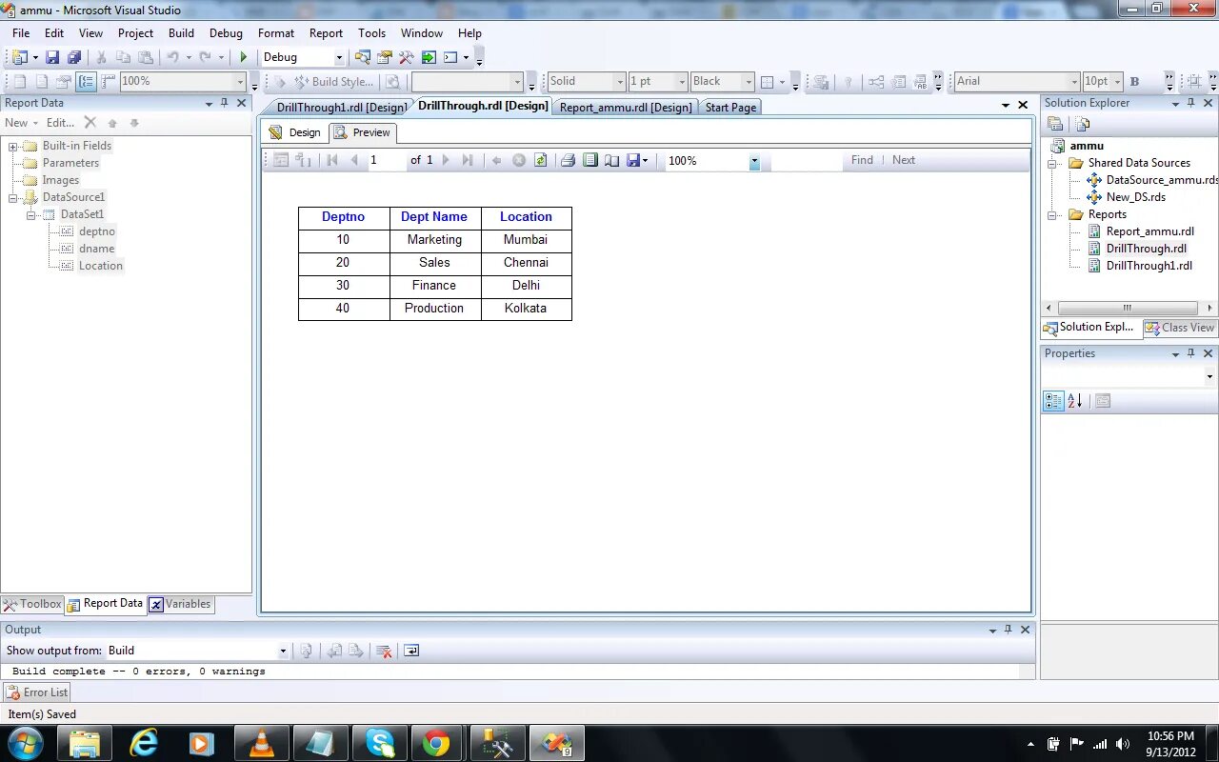1219x762 pixels.
Task: Click the Show All Files icon in Solution Explorer
Action: tap(1083, 124)
